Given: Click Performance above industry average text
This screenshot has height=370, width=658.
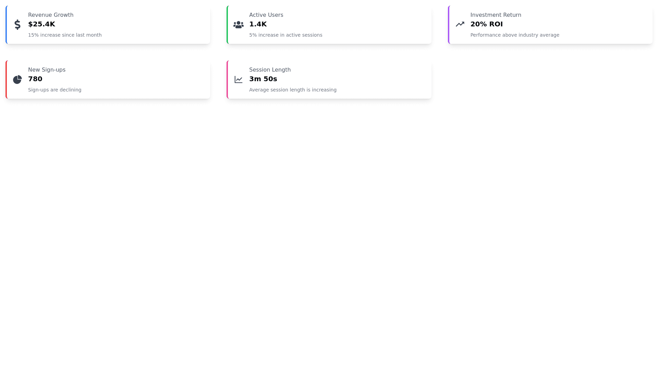Looking at the screenshot, I should pyautogui.click(x=514, y=35).
